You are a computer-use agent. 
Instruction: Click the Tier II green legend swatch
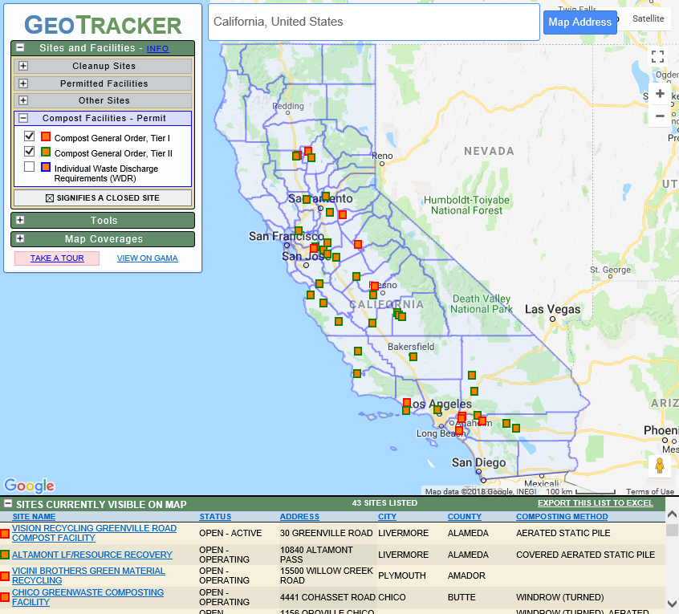(46, 152)
